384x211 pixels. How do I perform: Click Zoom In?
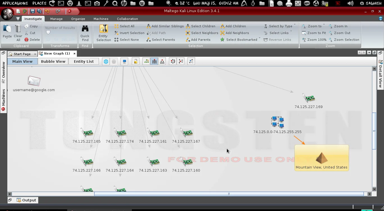(338, 26)
